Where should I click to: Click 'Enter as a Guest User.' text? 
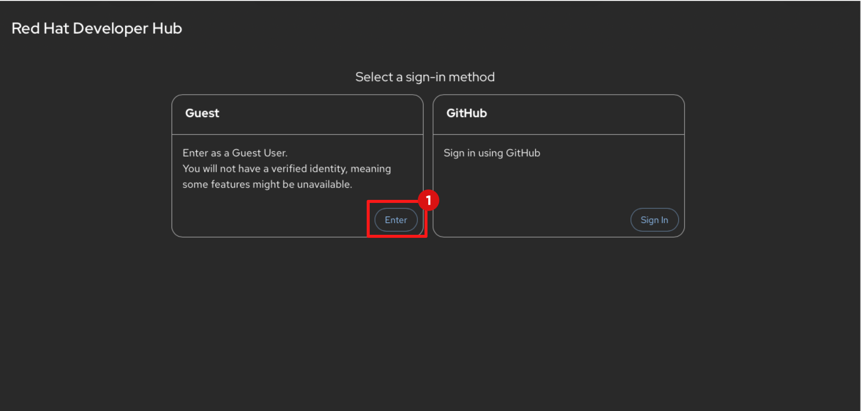pyautogui.click(x=235, y=153)
